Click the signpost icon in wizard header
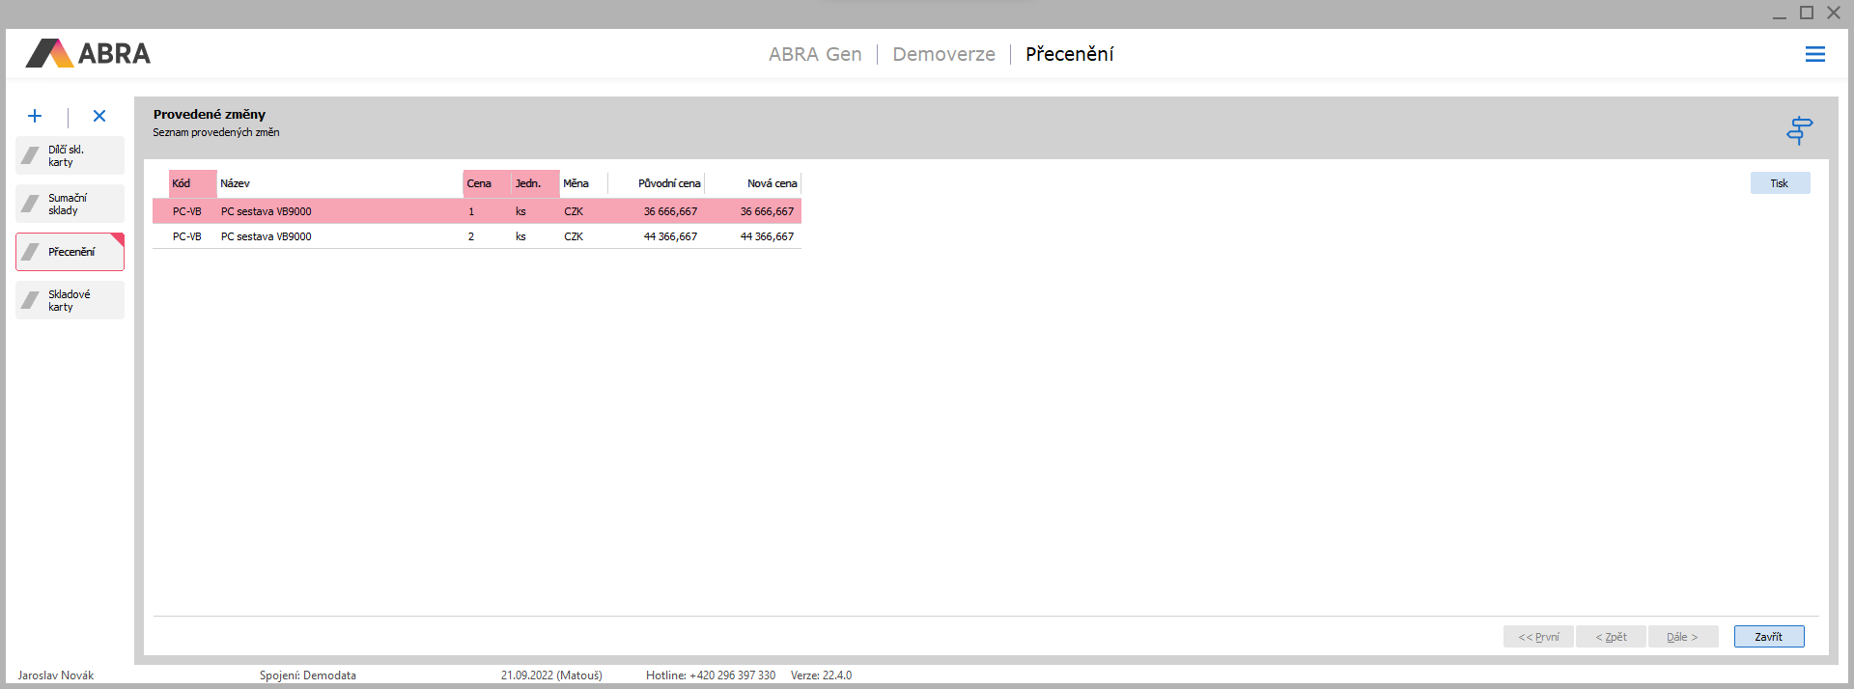This screenshot has height=689, width=1854. [1799, 130]
